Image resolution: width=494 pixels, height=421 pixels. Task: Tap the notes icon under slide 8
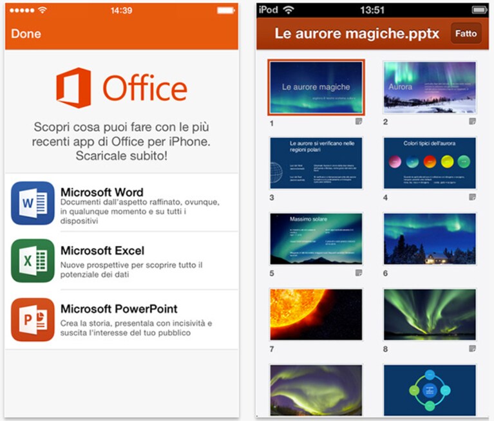click(472, 348)
